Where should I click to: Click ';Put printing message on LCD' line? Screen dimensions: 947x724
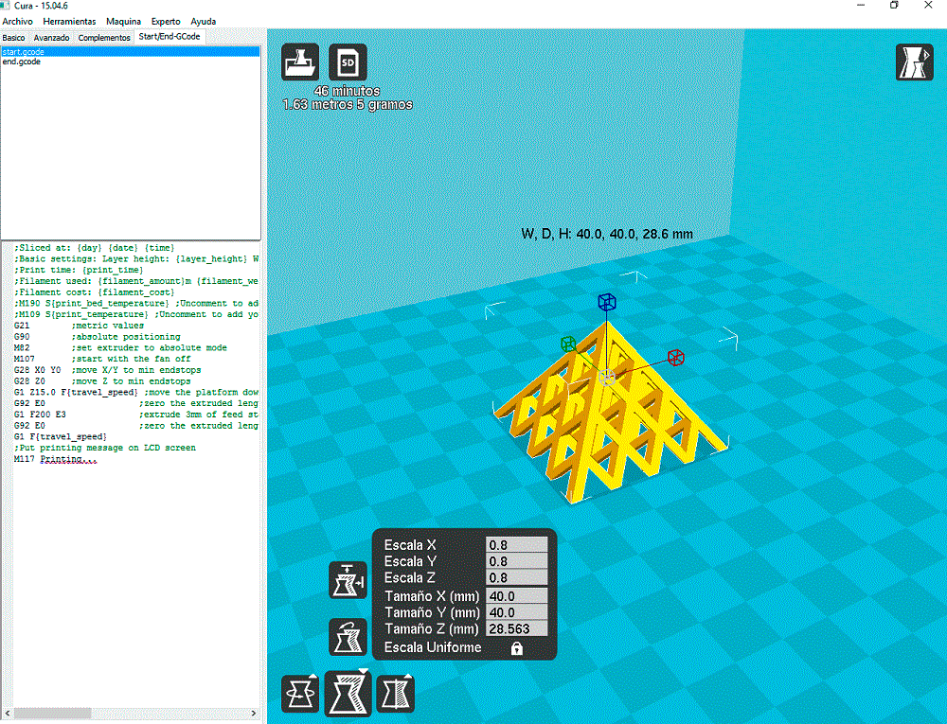(x=104, y=448)
